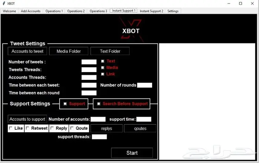Check the Like option
Image resolution: width=259 pixels, height=163 pixels.
point(11,128)
